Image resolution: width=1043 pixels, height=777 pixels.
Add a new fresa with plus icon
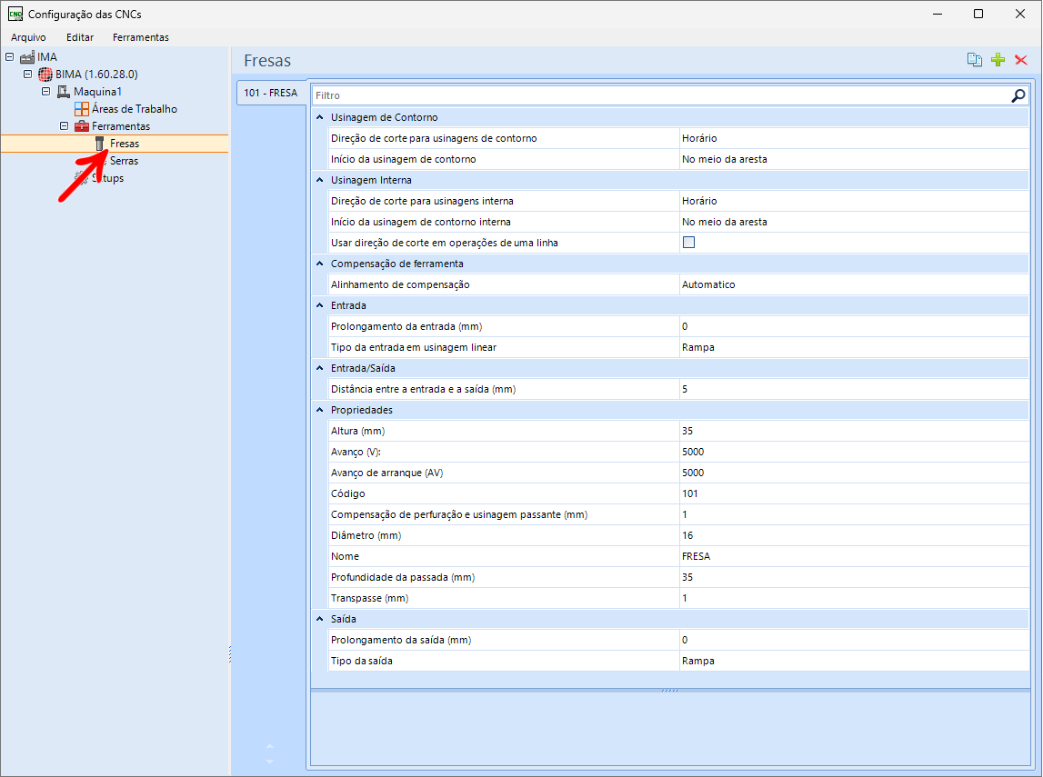click(x=998, y=60)
